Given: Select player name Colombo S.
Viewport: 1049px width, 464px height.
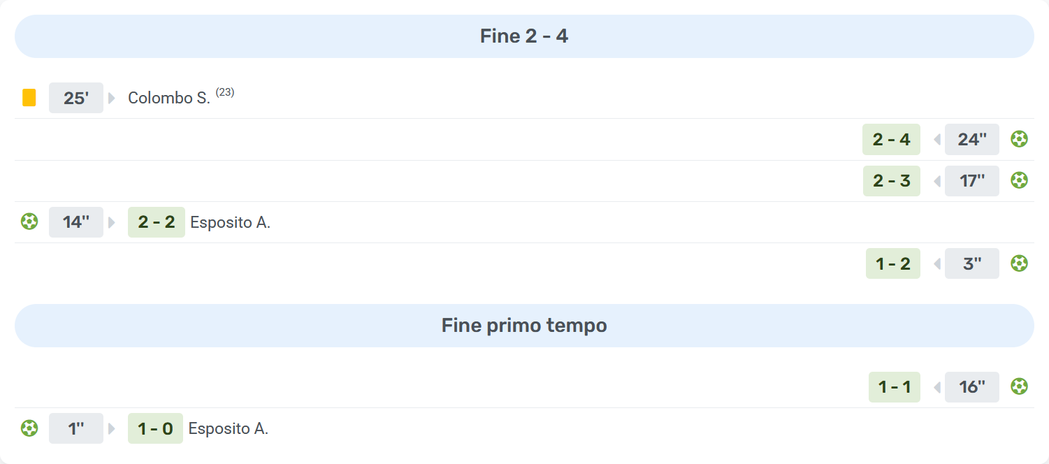Looking at the screenshot, I should tap(168, 98).
